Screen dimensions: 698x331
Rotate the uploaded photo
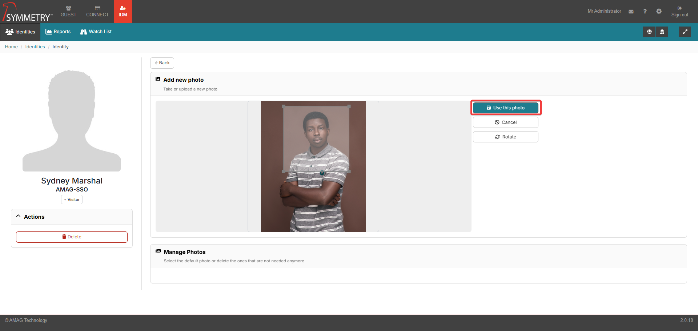(505, 137)
